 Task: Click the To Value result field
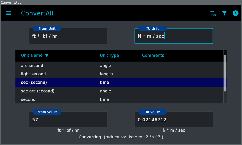173,120
